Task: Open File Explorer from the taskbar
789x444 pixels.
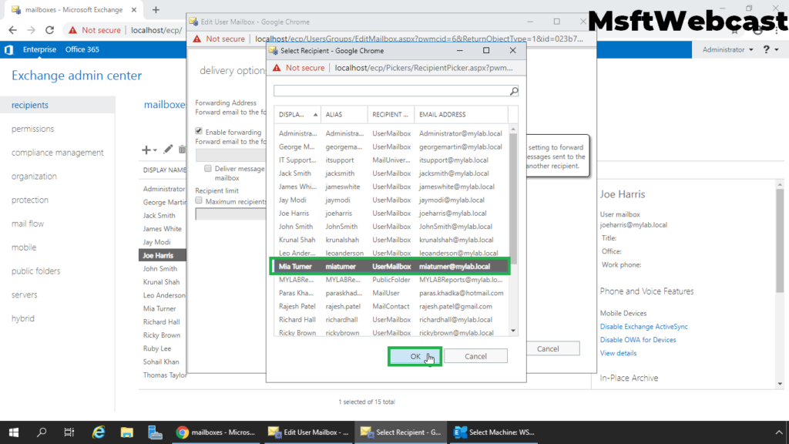Action: (126, 432)
